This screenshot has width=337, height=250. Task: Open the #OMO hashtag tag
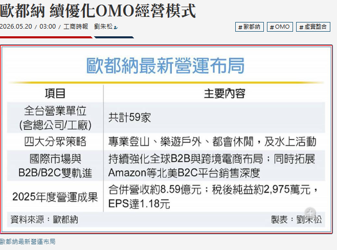point(280,27)
